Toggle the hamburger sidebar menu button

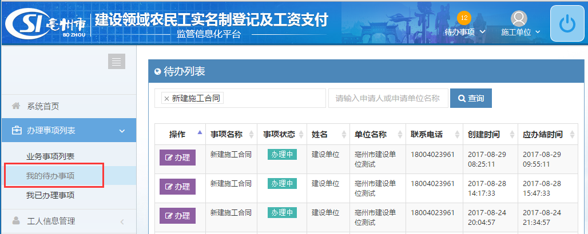tap(117, 62)
